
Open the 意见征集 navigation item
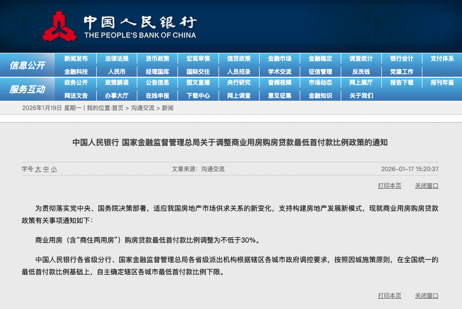[x=280, y=95]
